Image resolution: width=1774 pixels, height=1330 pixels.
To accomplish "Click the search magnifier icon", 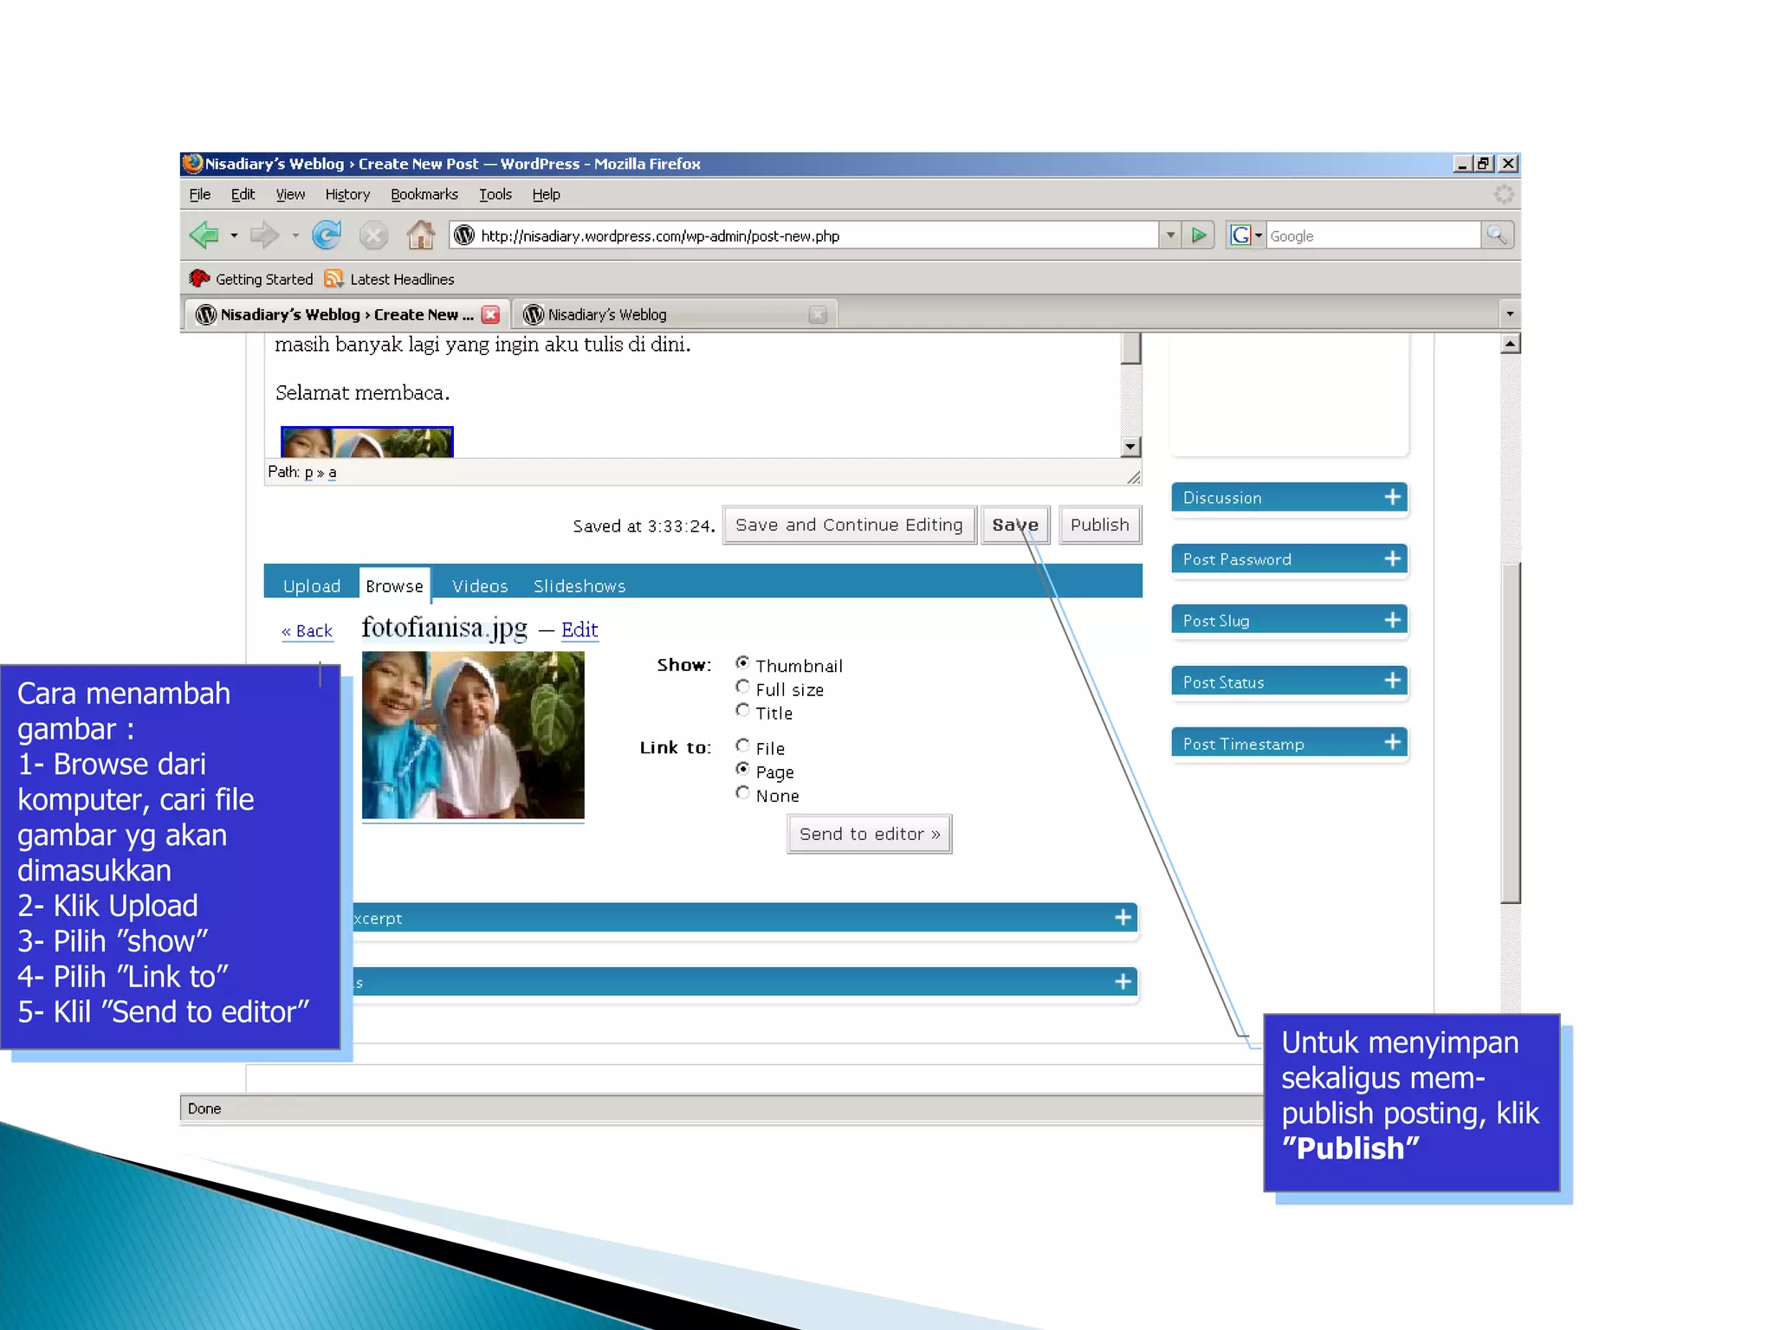I will tap(1496, 235).
